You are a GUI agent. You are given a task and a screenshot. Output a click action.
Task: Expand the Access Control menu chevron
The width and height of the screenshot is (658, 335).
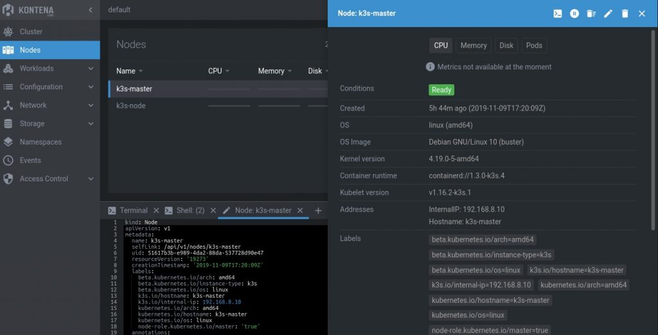click(x=91, y=179)
